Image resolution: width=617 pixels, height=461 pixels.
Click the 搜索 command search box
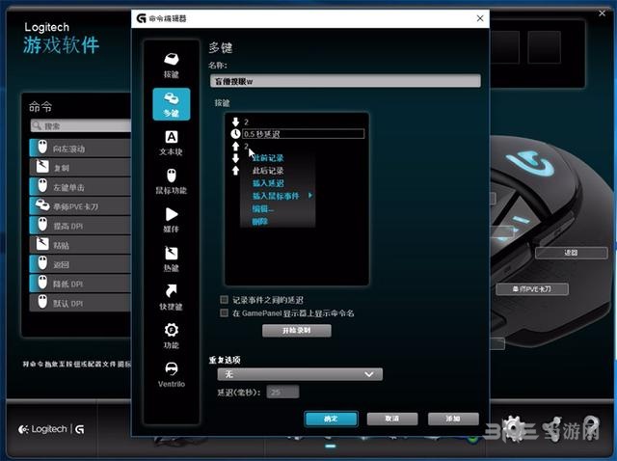(81, 125)
